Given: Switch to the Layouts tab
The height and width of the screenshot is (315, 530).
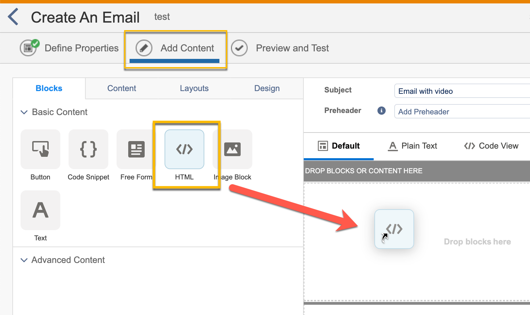Looking at the screenshot, I should click(x=194, y=88).
